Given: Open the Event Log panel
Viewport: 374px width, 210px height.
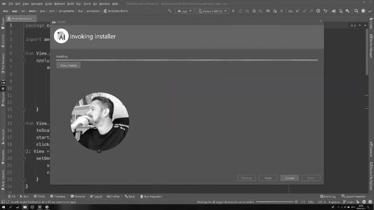Looking at the screenshot, I should [x=328, y=197].
